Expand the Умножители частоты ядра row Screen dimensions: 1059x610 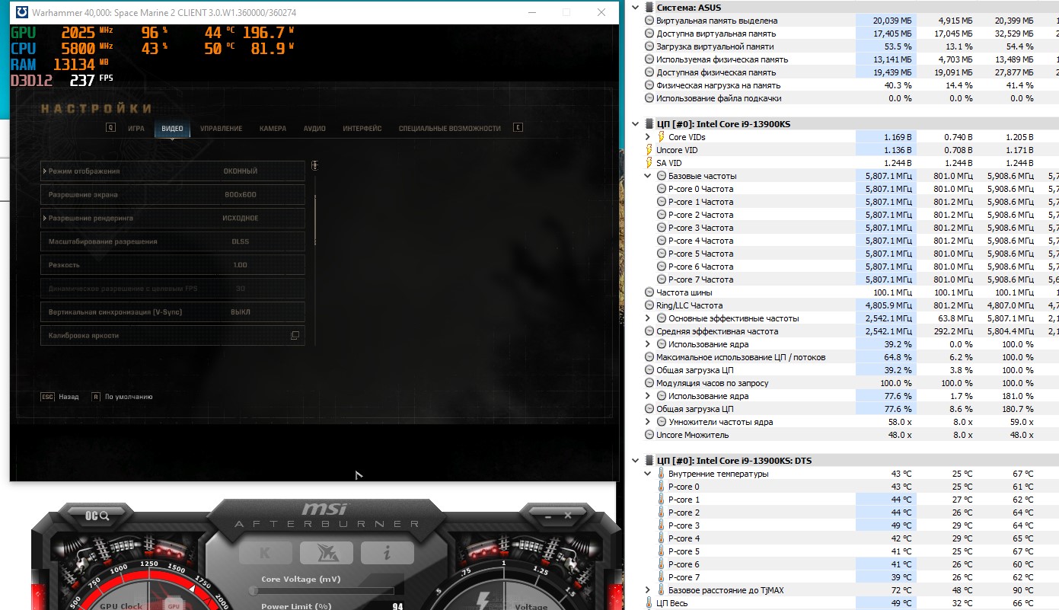coord(649,422)
